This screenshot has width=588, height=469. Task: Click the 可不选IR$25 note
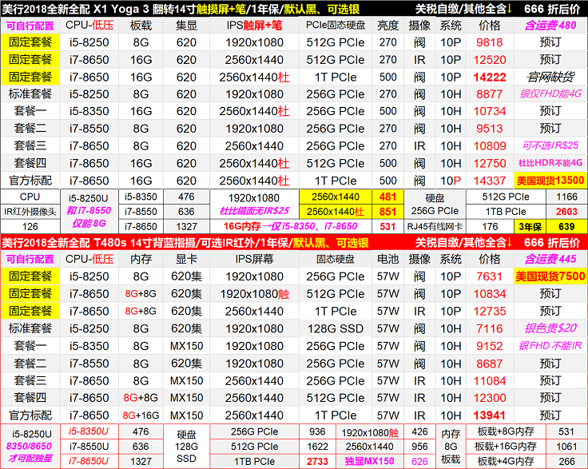click(x=550, y=146)
